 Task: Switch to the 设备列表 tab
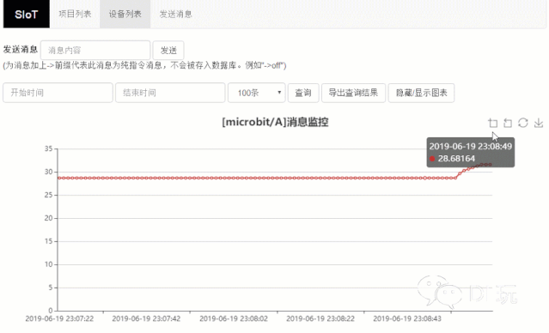tap(125, 14)
